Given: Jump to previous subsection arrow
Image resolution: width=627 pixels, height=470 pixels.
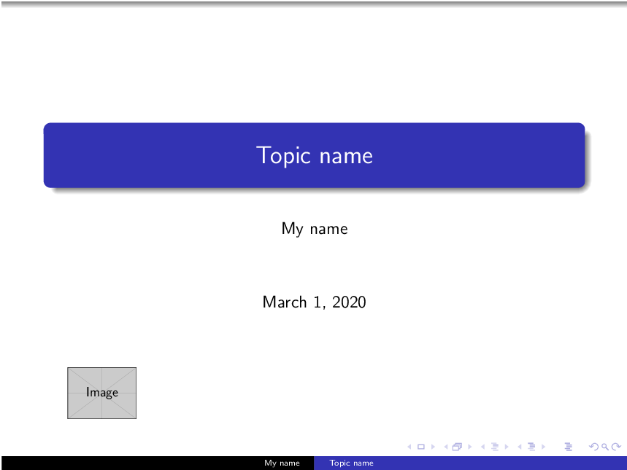Looking at the screenshot, I should (482, 447).
